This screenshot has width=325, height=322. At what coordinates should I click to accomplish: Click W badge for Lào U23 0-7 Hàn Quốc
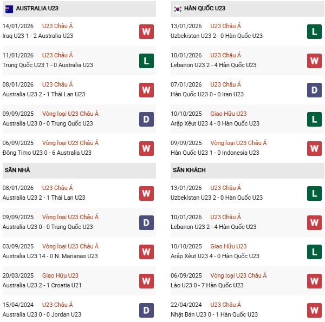click(x=314, y=281)
